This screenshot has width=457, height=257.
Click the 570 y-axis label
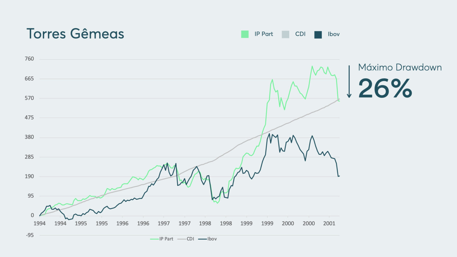pyautogui.click(x=29, y=98)
